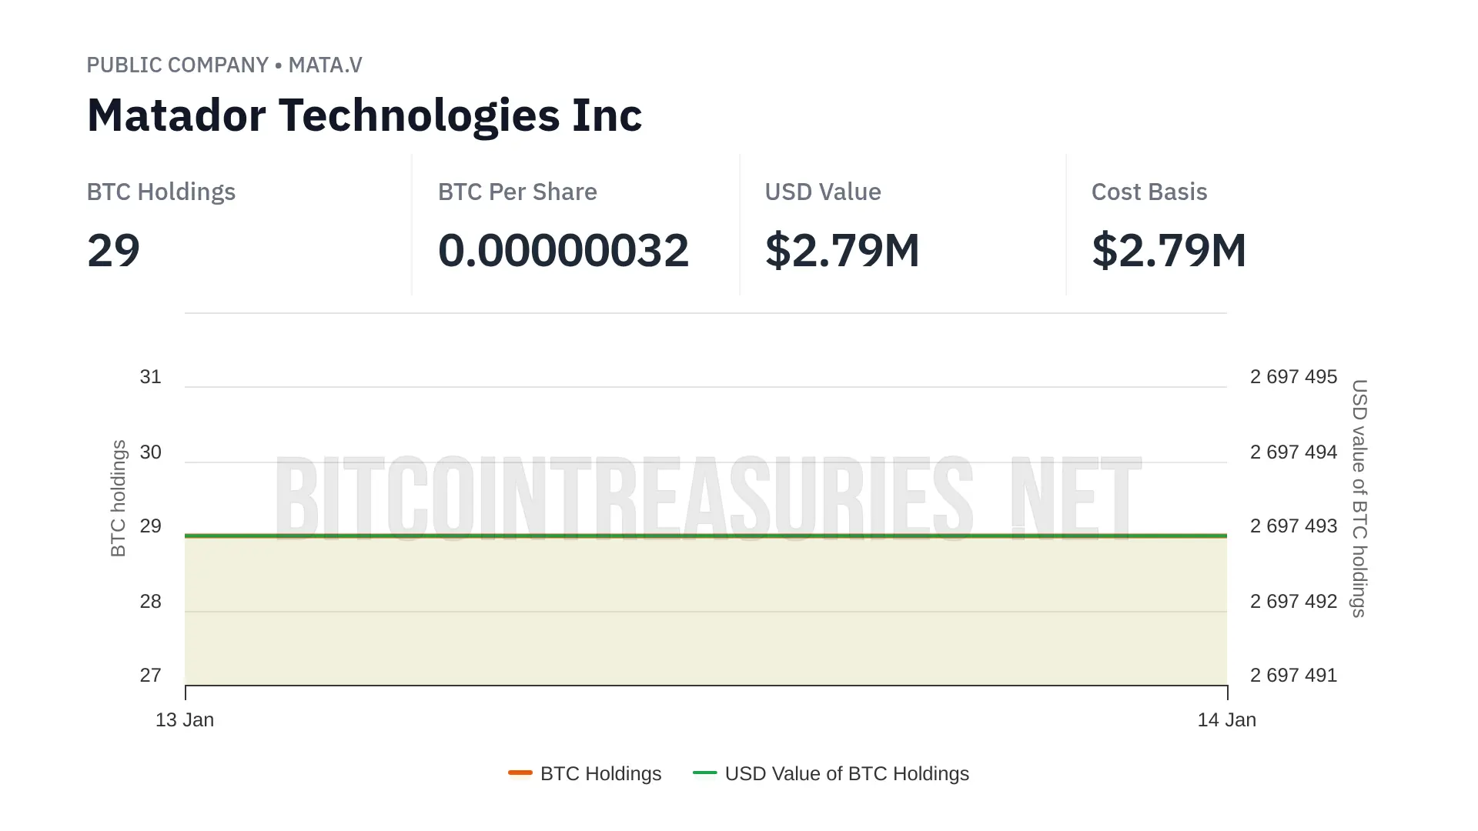Click the 27 tick on BTC holdings axis

coord(150,675)
